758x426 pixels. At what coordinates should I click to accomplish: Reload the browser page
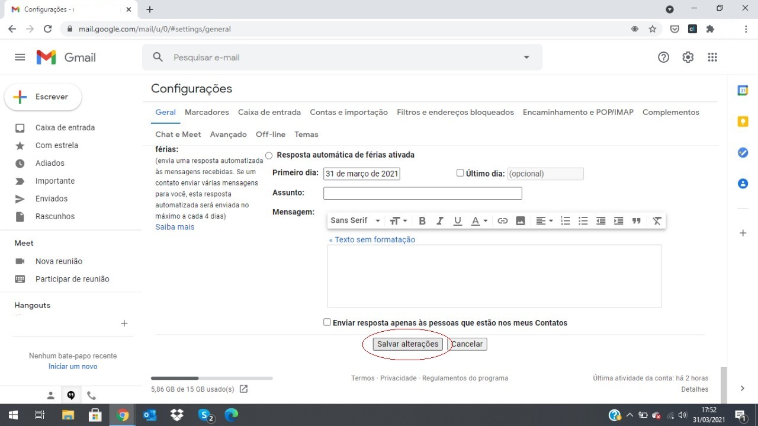pos(48,29)
